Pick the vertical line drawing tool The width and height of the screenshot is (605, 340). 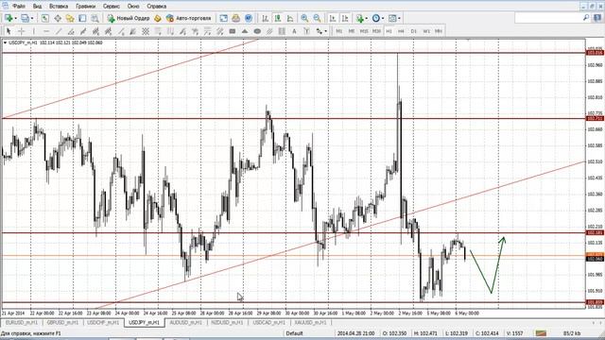point(34,31)
